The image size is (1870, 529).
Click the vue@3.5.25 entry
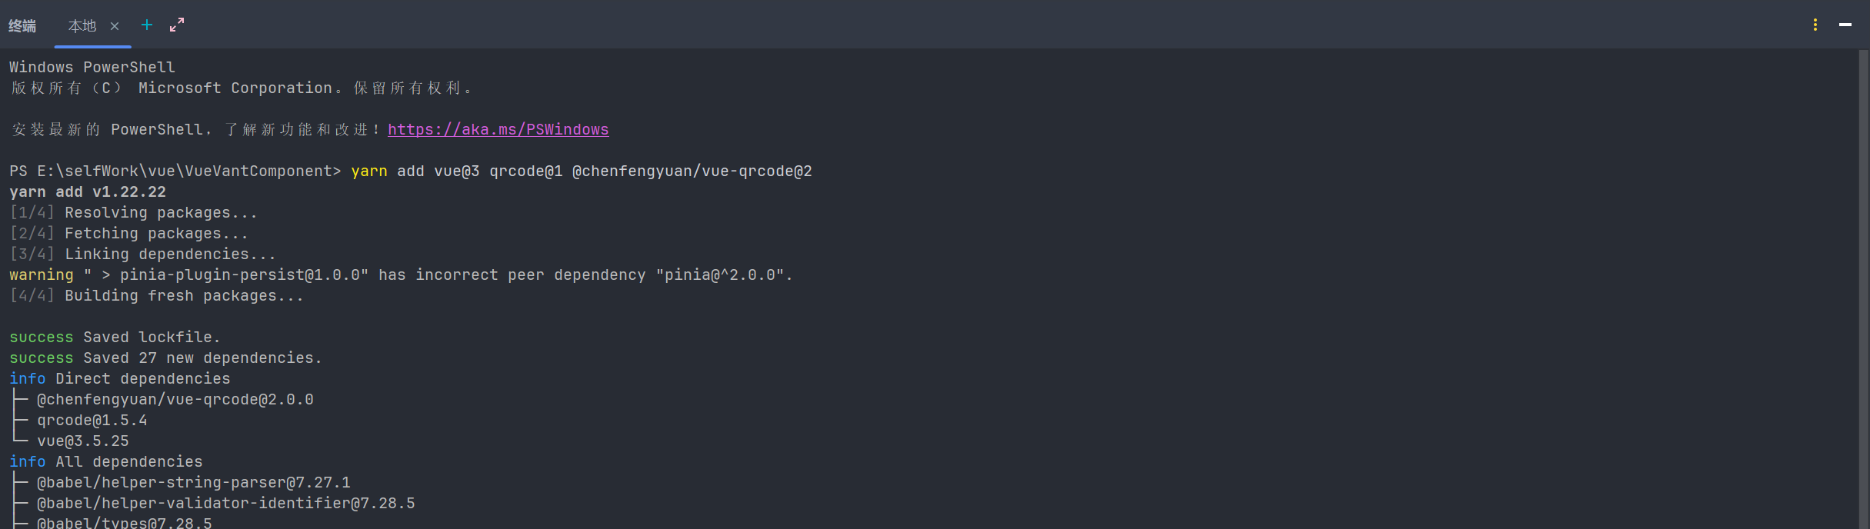tap(83, 441)
